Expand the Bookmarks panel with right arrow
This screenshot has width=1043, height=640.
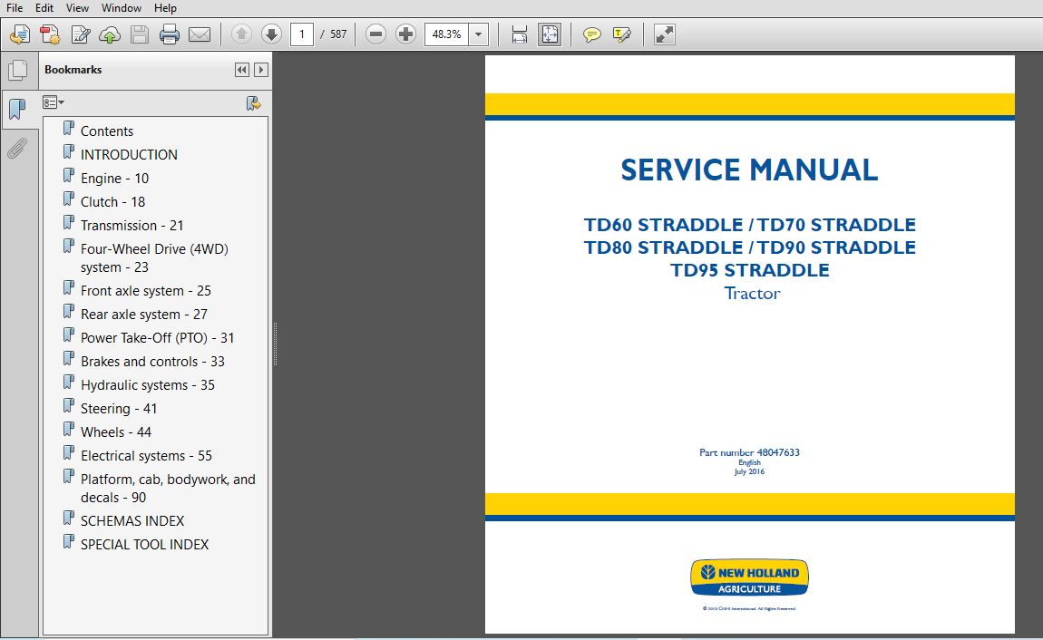pos(261,70)
